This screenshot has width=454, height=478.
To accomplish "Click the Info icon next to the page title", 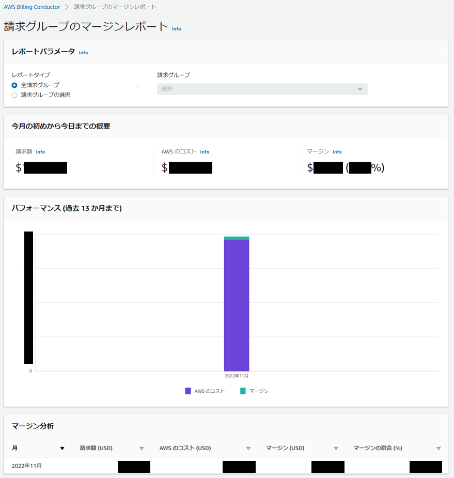I will (176, 28).
